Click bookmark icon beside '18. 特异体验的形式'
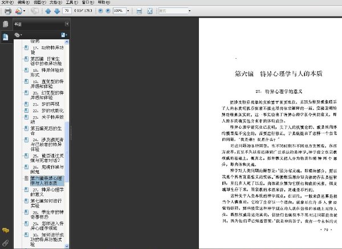 pyautogui.click(x=26, y=70)
